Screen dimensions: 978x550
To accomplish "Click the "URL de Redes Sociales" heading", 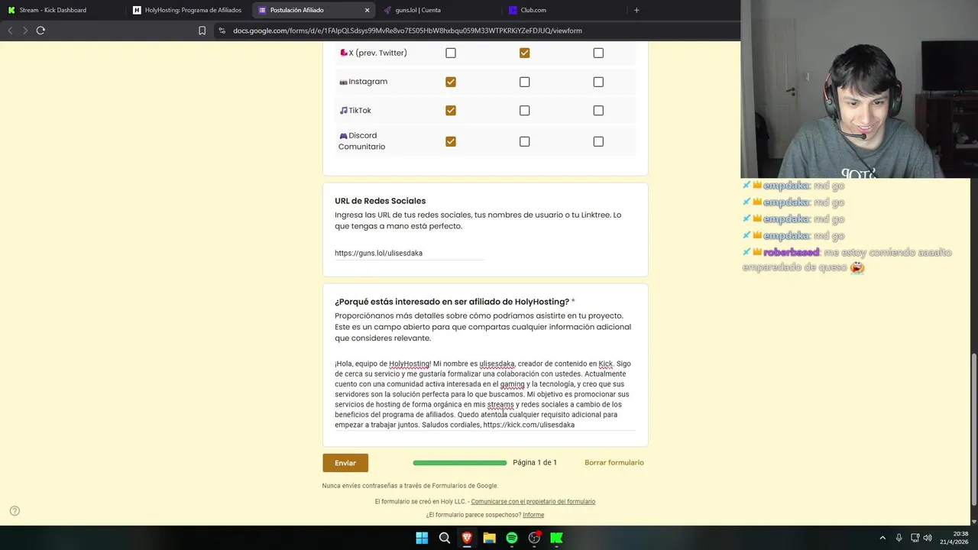I will coord(381,201).
